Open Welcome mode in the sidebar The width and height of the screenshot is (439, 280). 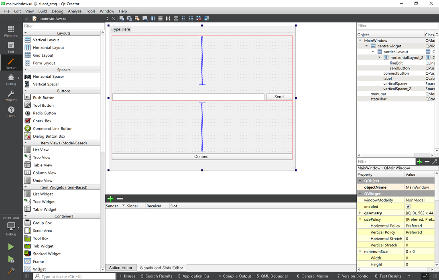pyautogui.click(x=11, y=31)
